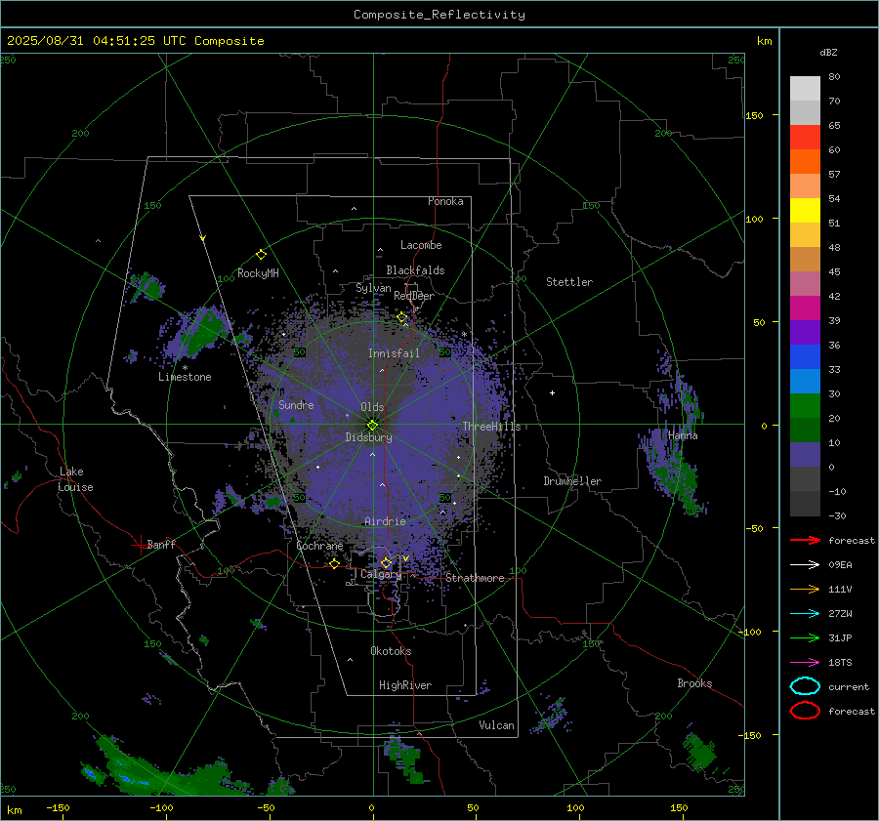
Task: Click the red cross marker at Banff
Action: pos(140,545)
